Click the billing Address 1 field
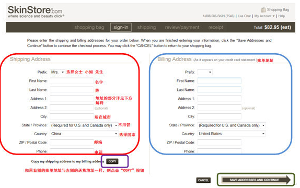Screen dimensions: 300x188 220,99
